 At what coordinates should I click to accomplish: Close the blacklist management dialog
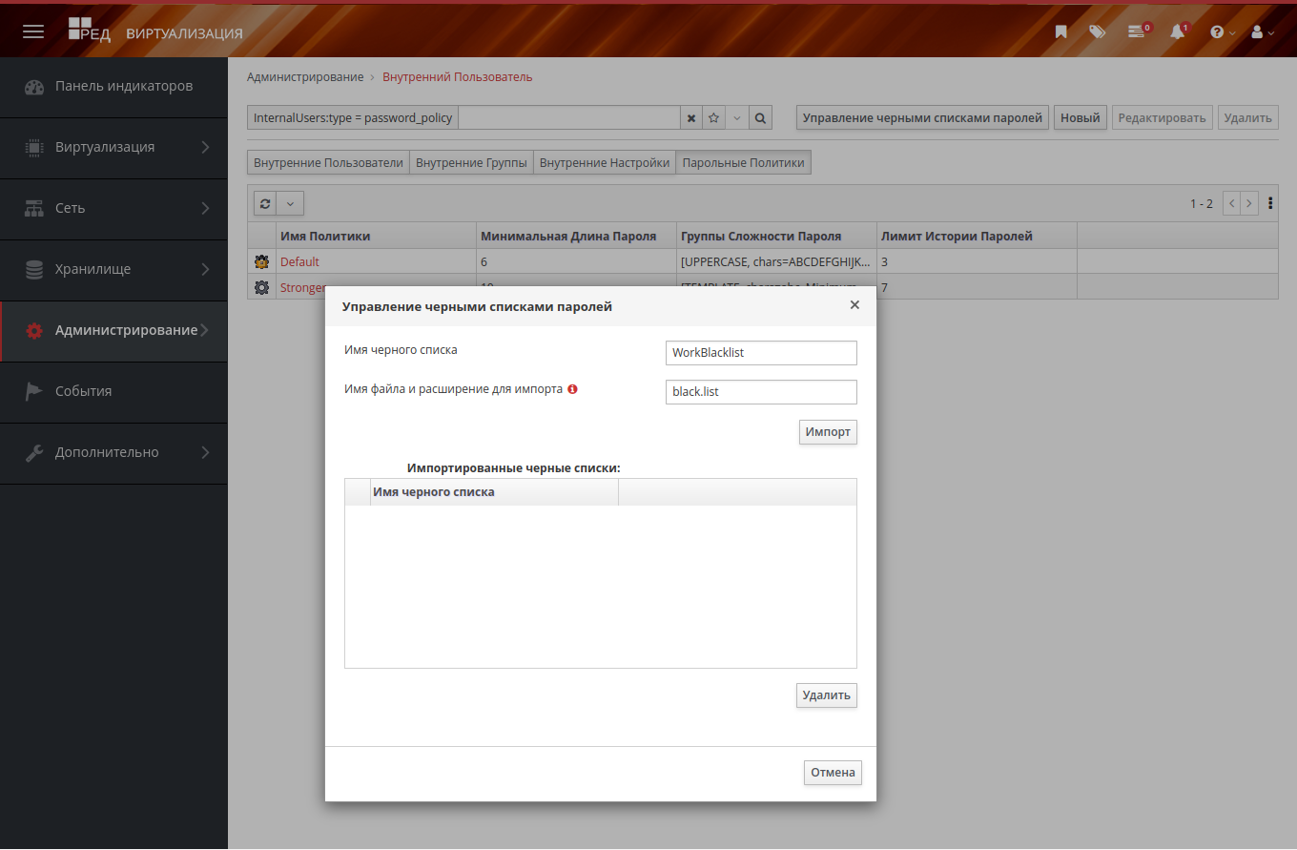tap(854, 305)
